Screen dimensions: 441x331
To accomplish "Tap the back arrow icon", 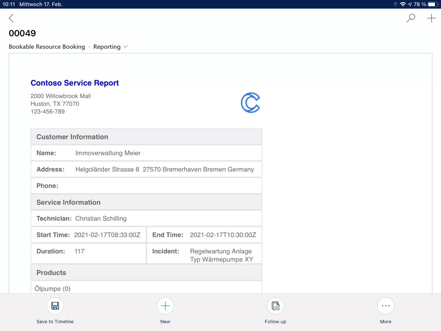I will [11, 18].
